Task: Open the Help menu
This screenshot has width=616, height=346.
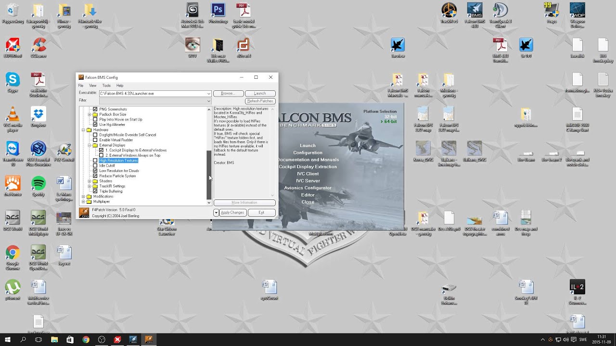Action: pyautogui.click(x=120, y=86)
